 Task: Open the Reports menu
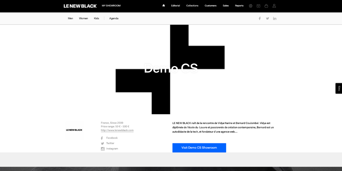(239, 6)
